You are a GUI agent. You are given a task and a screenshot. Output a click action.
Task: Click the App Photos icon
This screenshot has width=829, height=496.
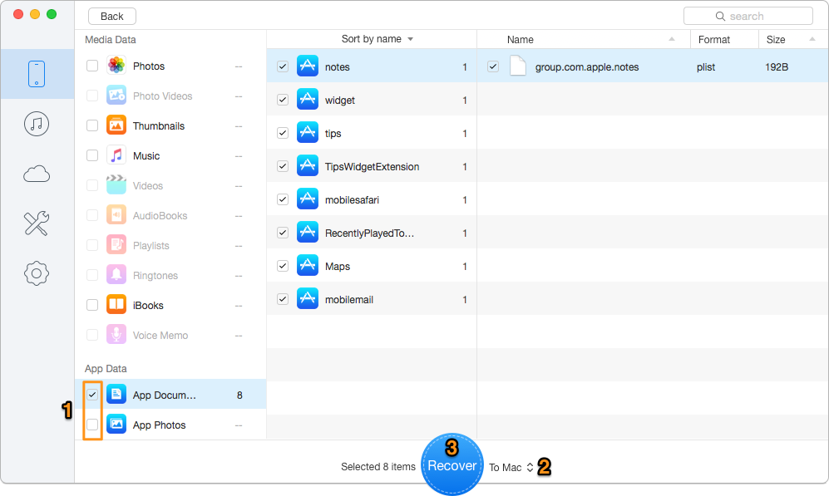click(116, 425)
